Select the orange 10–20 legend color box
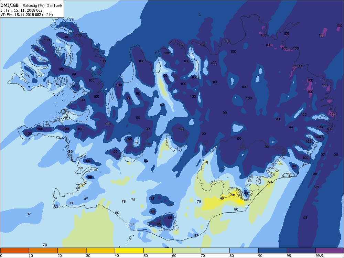 click(x=43, y=250)
